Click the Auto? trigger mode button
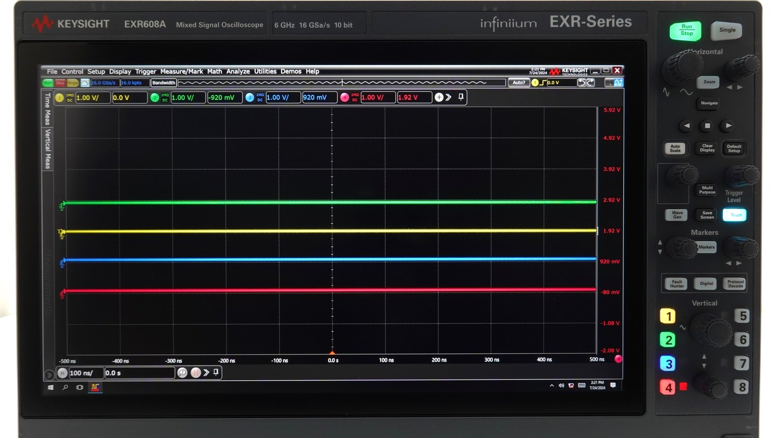The width and height of the screenshot is (778, 438). click(519, 83)
